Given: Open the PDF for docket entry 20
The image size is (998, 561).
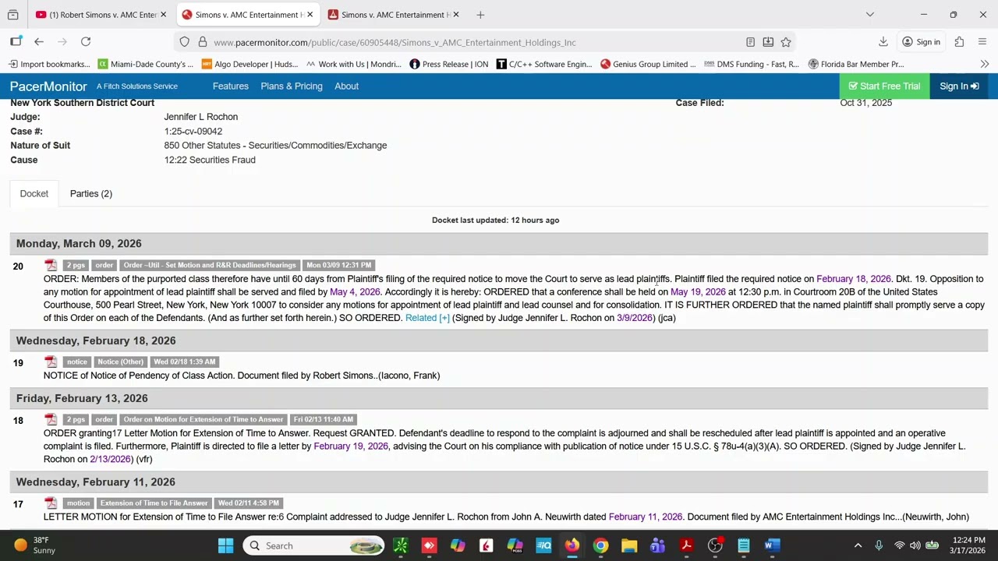Looking at the screenshot, I should tap(51, 266).
